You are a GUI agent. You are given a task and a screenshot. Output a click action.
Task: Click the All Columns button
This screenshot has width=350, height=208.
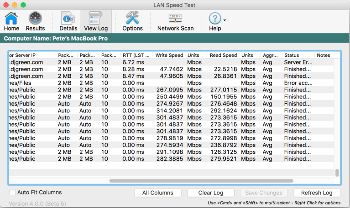pos(158,193)
